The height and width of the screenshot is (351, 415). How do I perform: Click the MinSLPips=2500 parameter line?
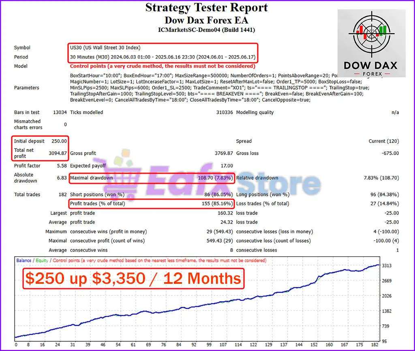[x=220, y=88]
